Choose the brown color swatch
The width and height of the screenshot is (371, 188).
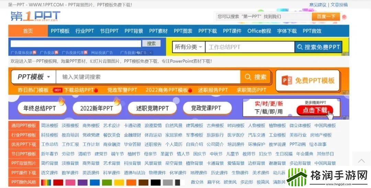pos(143,182)
